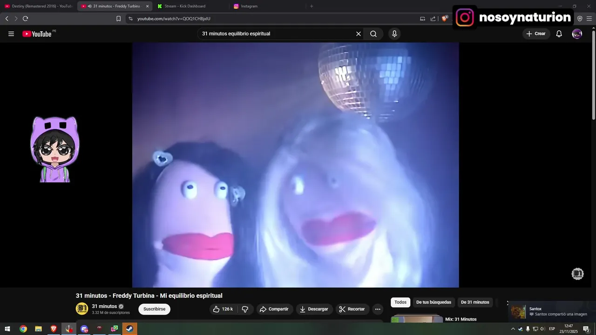The image size is (596, 335).
Task: Select the De tus búsquedas chip
Action: 433,302
